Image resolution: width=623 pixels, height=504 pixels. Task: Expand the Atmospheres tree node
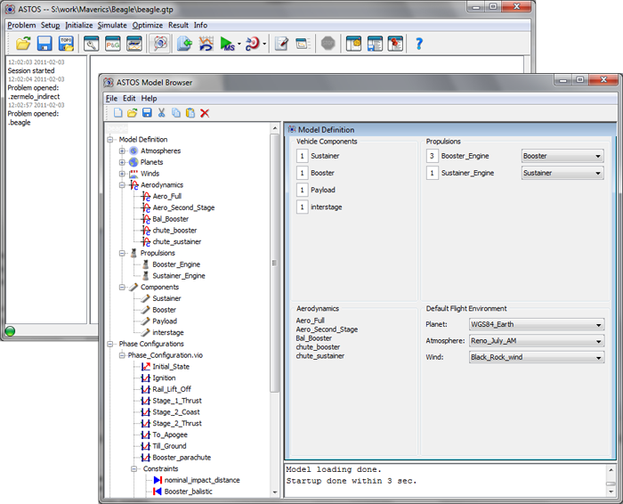122,151
